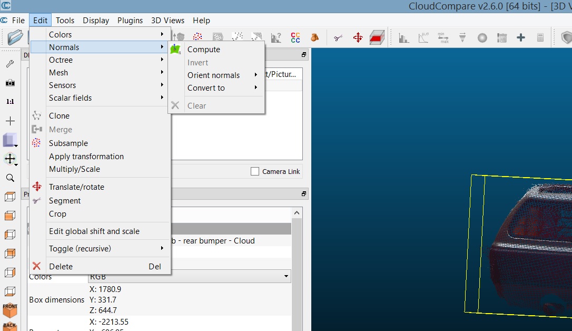Expand the Orient normals submenu
The width and height of the screenshot is (572, 331).
click(x=221, y=75)
